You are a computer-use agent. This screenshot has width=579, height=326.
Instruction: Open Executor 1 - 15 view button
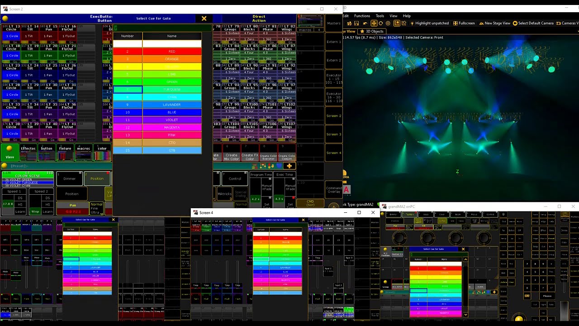(x=334, y=79)
